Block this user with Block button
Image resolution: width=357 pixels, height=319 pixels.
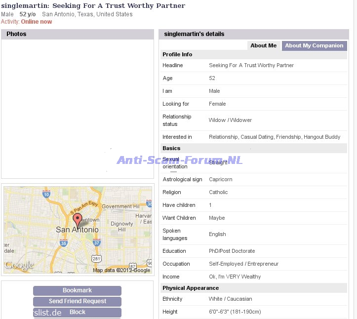[77, 312]
